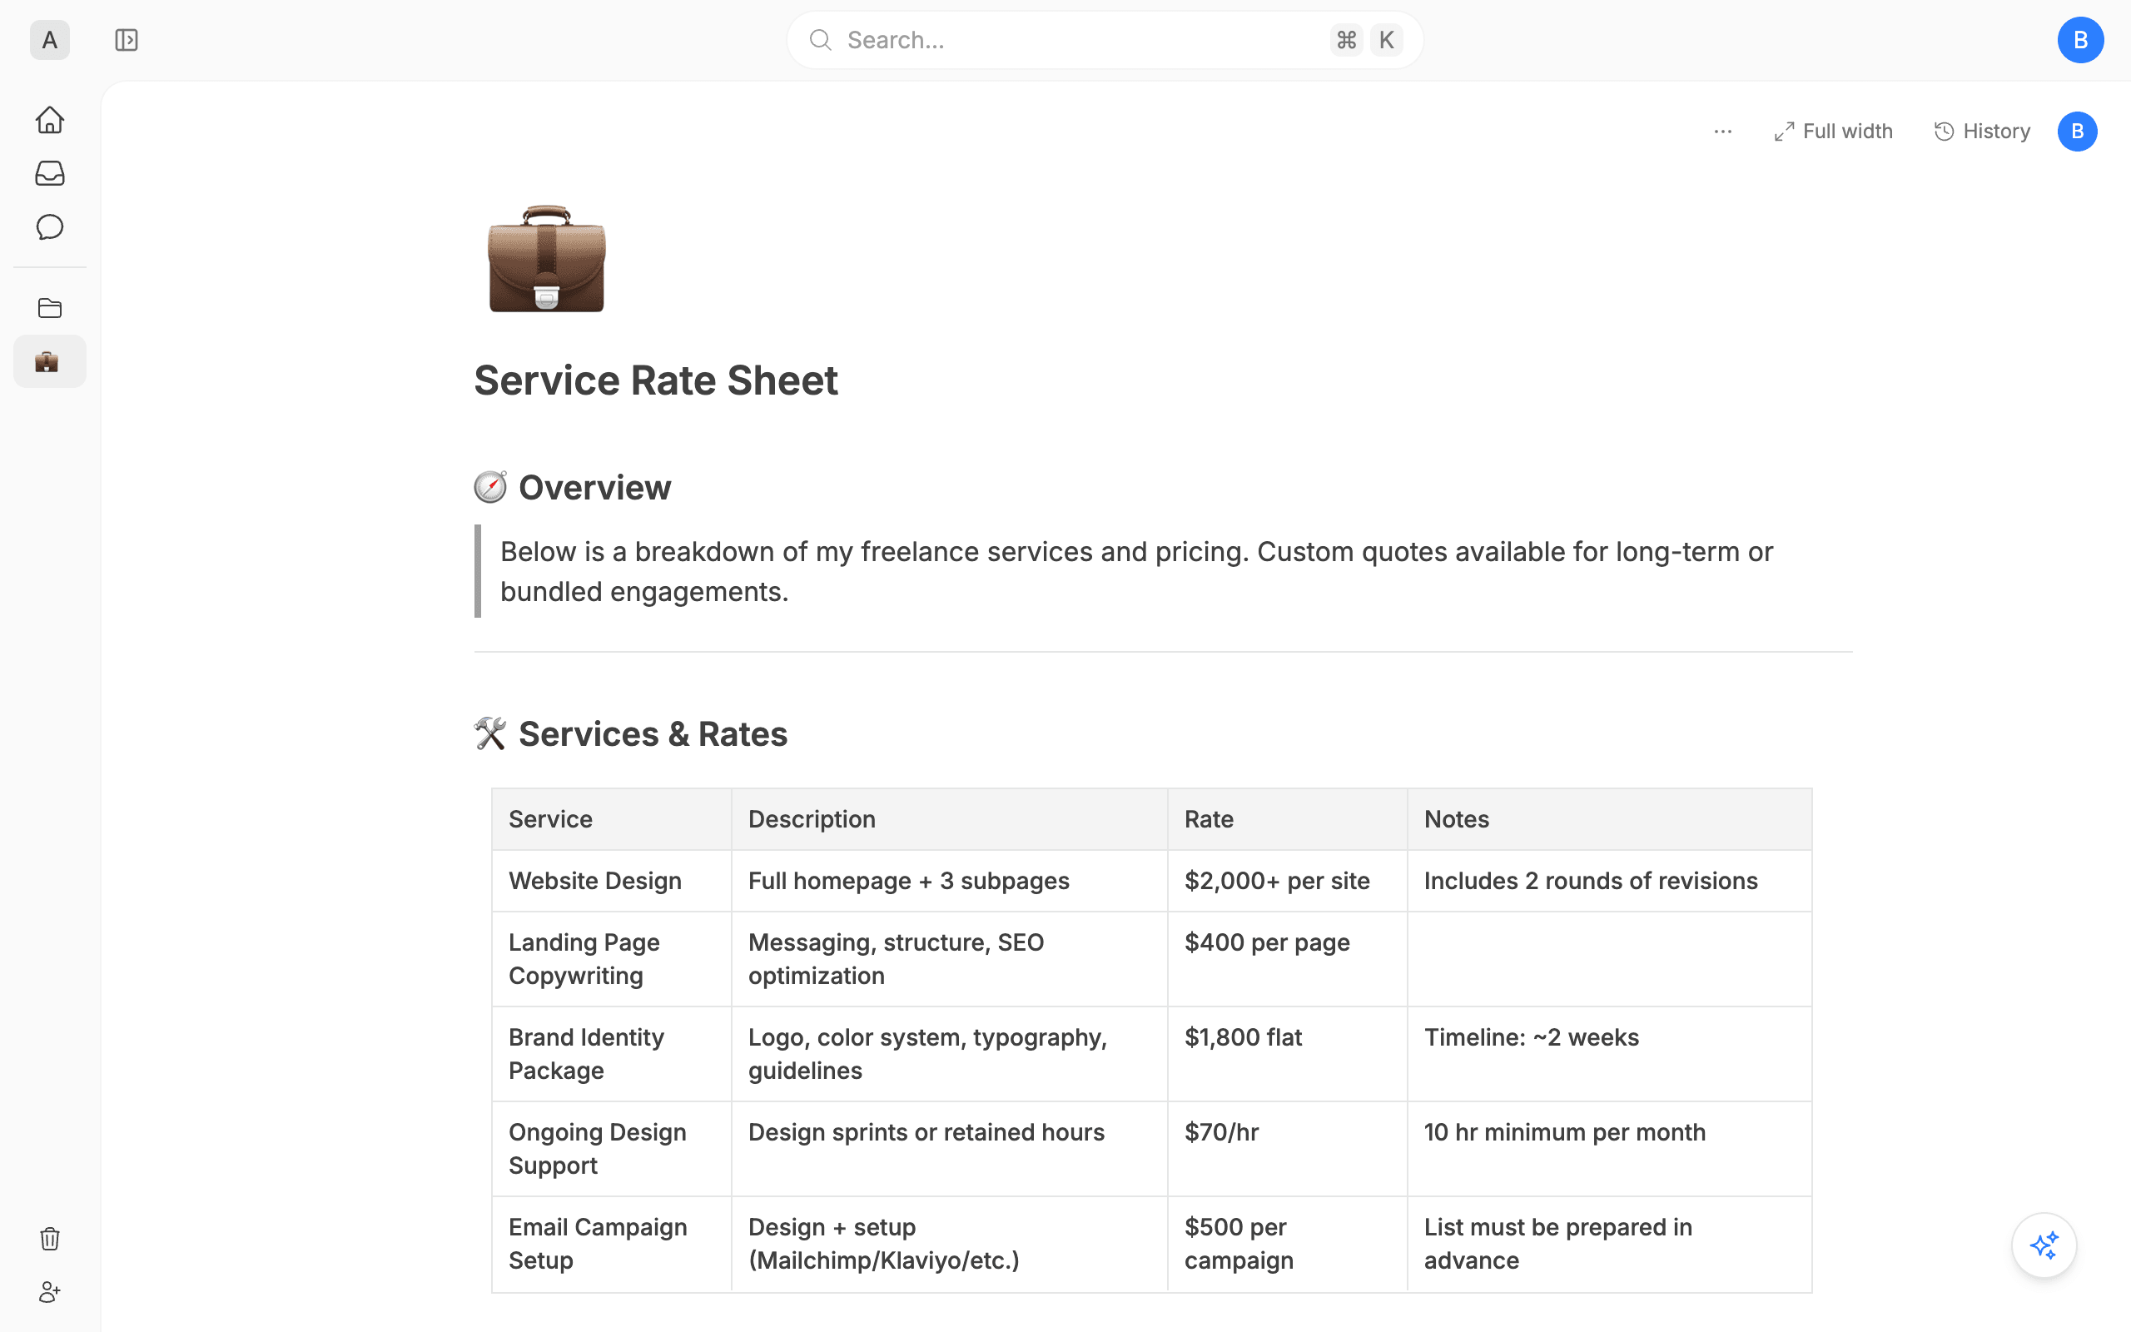Click the Rate column header
The image size is (2131, 1332).
pos(1287,819)
